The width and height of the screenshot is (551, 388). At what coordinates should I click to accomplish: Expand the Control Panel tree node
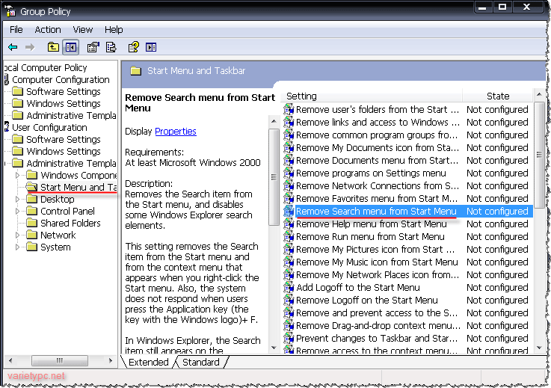click(17, 212)
